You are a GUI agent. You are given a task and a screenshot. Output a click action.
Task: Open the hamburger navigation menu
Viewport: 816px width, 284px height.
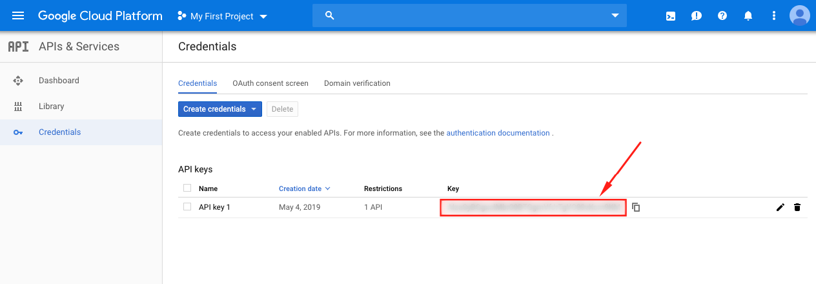(18, 15)
